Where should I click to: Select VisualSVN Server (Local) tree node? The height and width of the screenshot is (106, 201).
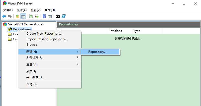click(26, 24)
